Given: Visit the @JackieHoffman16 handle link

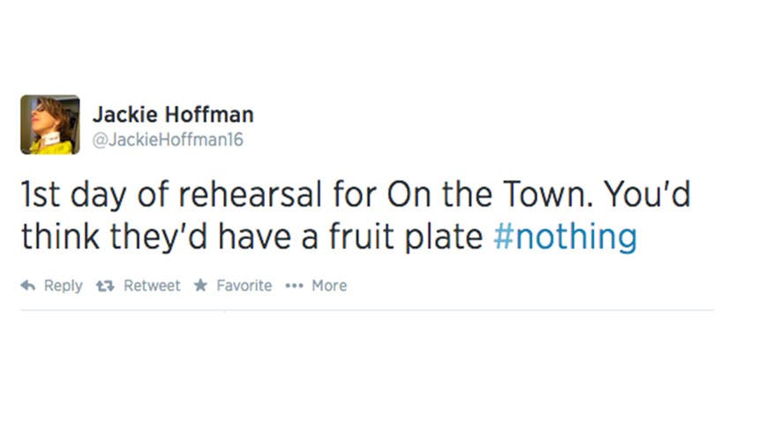Looking at the screenshot, I should pos(168,139).
